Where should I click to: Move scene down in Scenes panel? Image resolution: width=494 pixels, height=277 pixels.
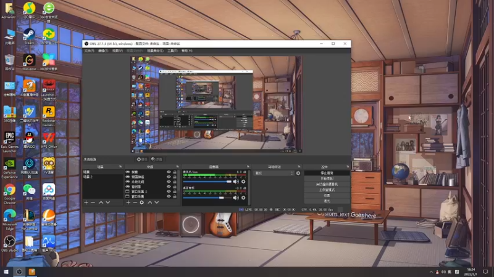[107, 203]
